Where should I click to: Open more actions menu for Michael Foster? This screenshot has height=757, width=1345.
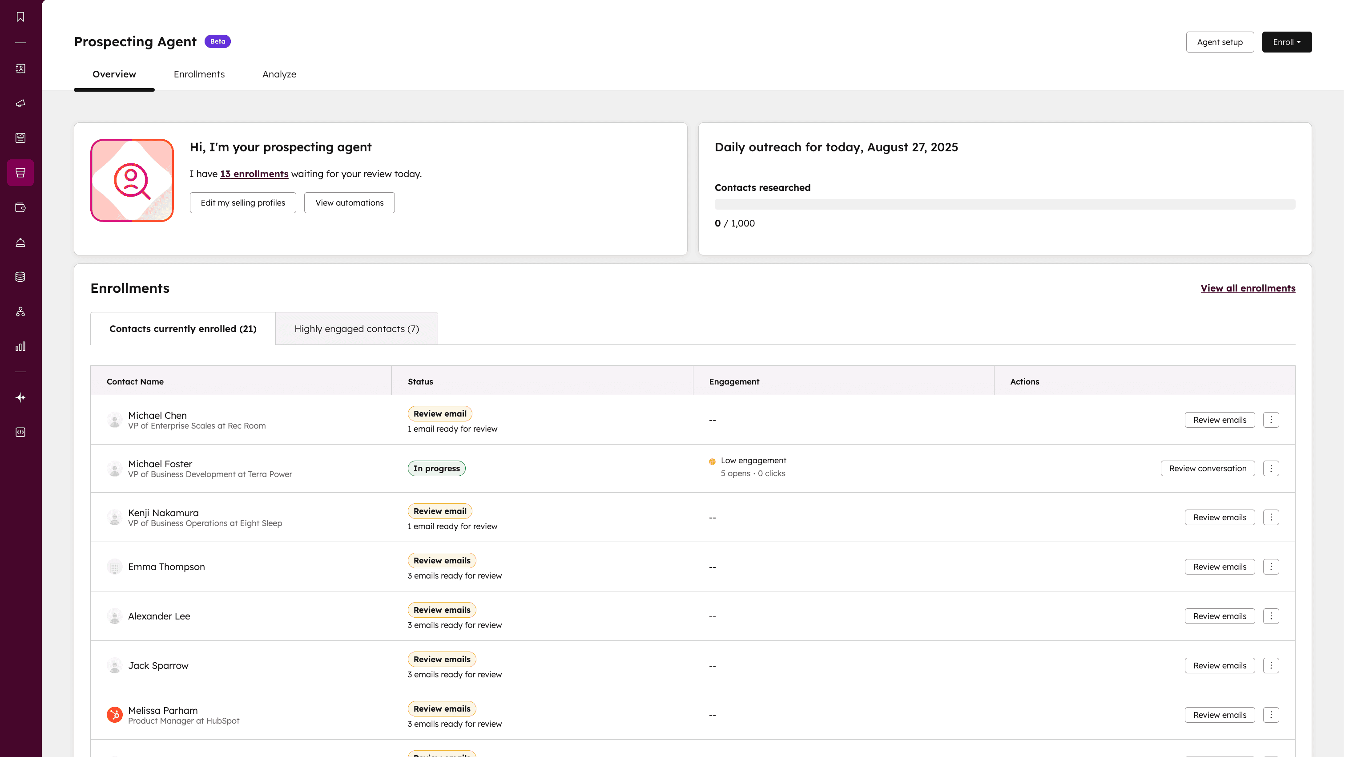click(1271, 468)
